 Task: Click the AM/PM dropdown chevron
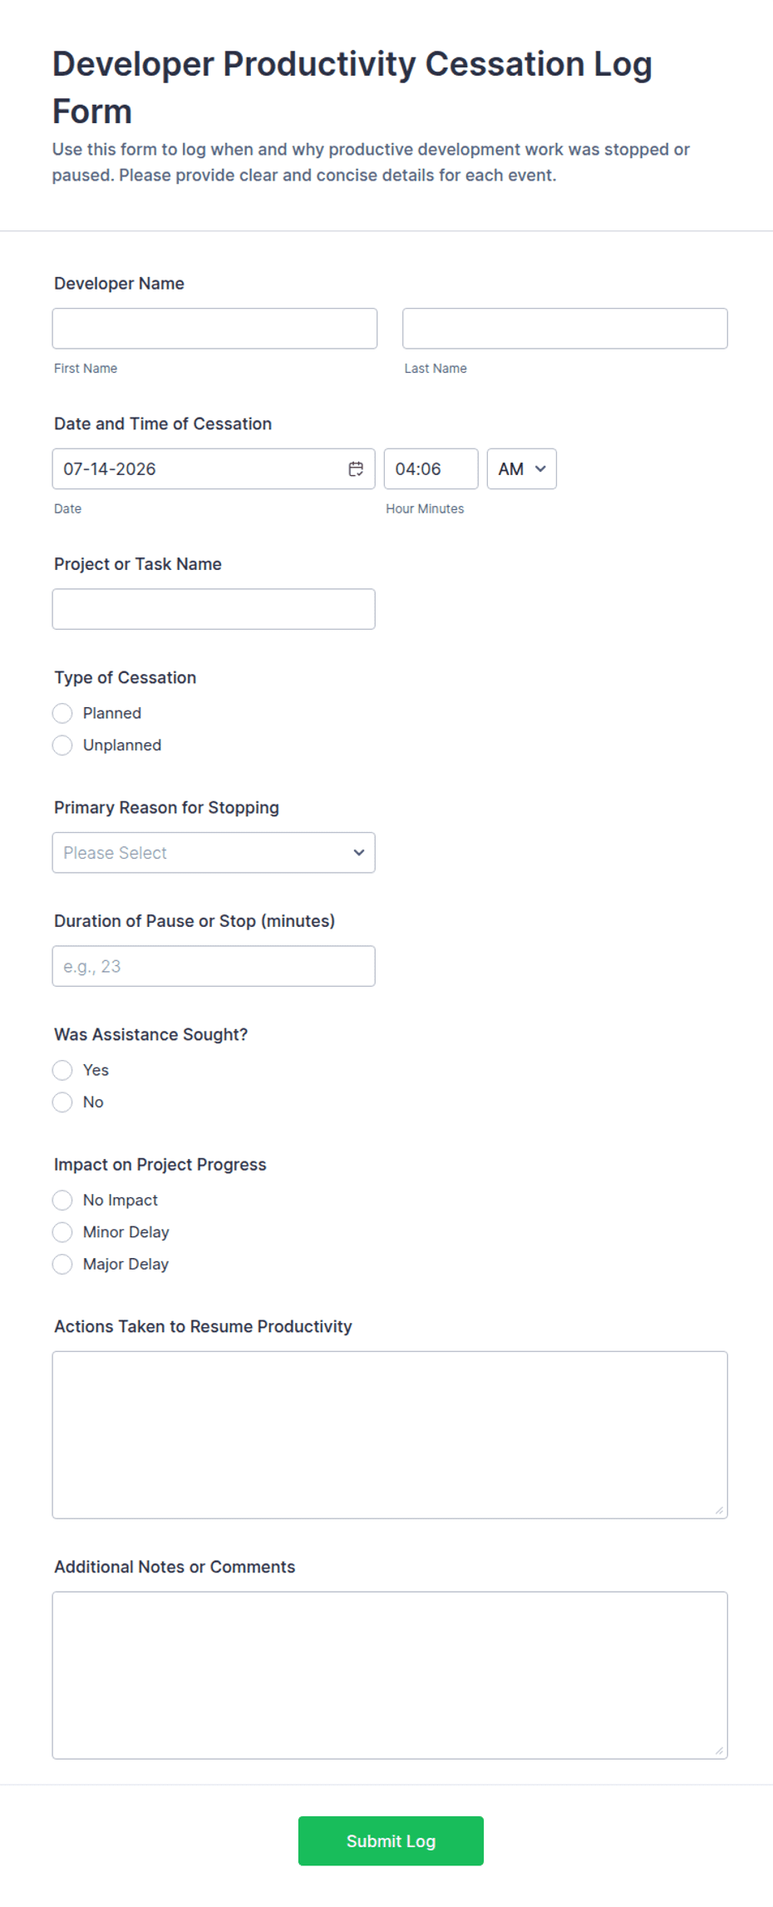[540, 469]
